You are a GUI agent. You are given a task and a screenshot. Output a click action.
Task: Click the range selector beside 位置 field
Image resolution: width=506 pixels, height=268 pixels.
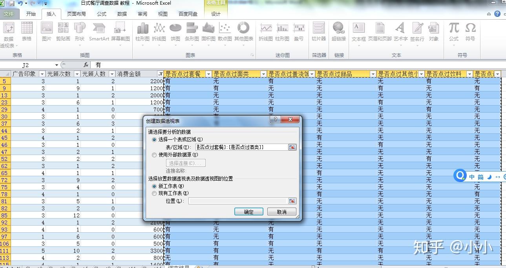(292, 201)
